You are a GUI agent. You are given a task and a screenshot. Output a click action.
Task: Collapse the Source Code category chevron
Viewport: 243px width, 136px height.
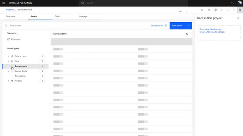click(x=8, y=71)
